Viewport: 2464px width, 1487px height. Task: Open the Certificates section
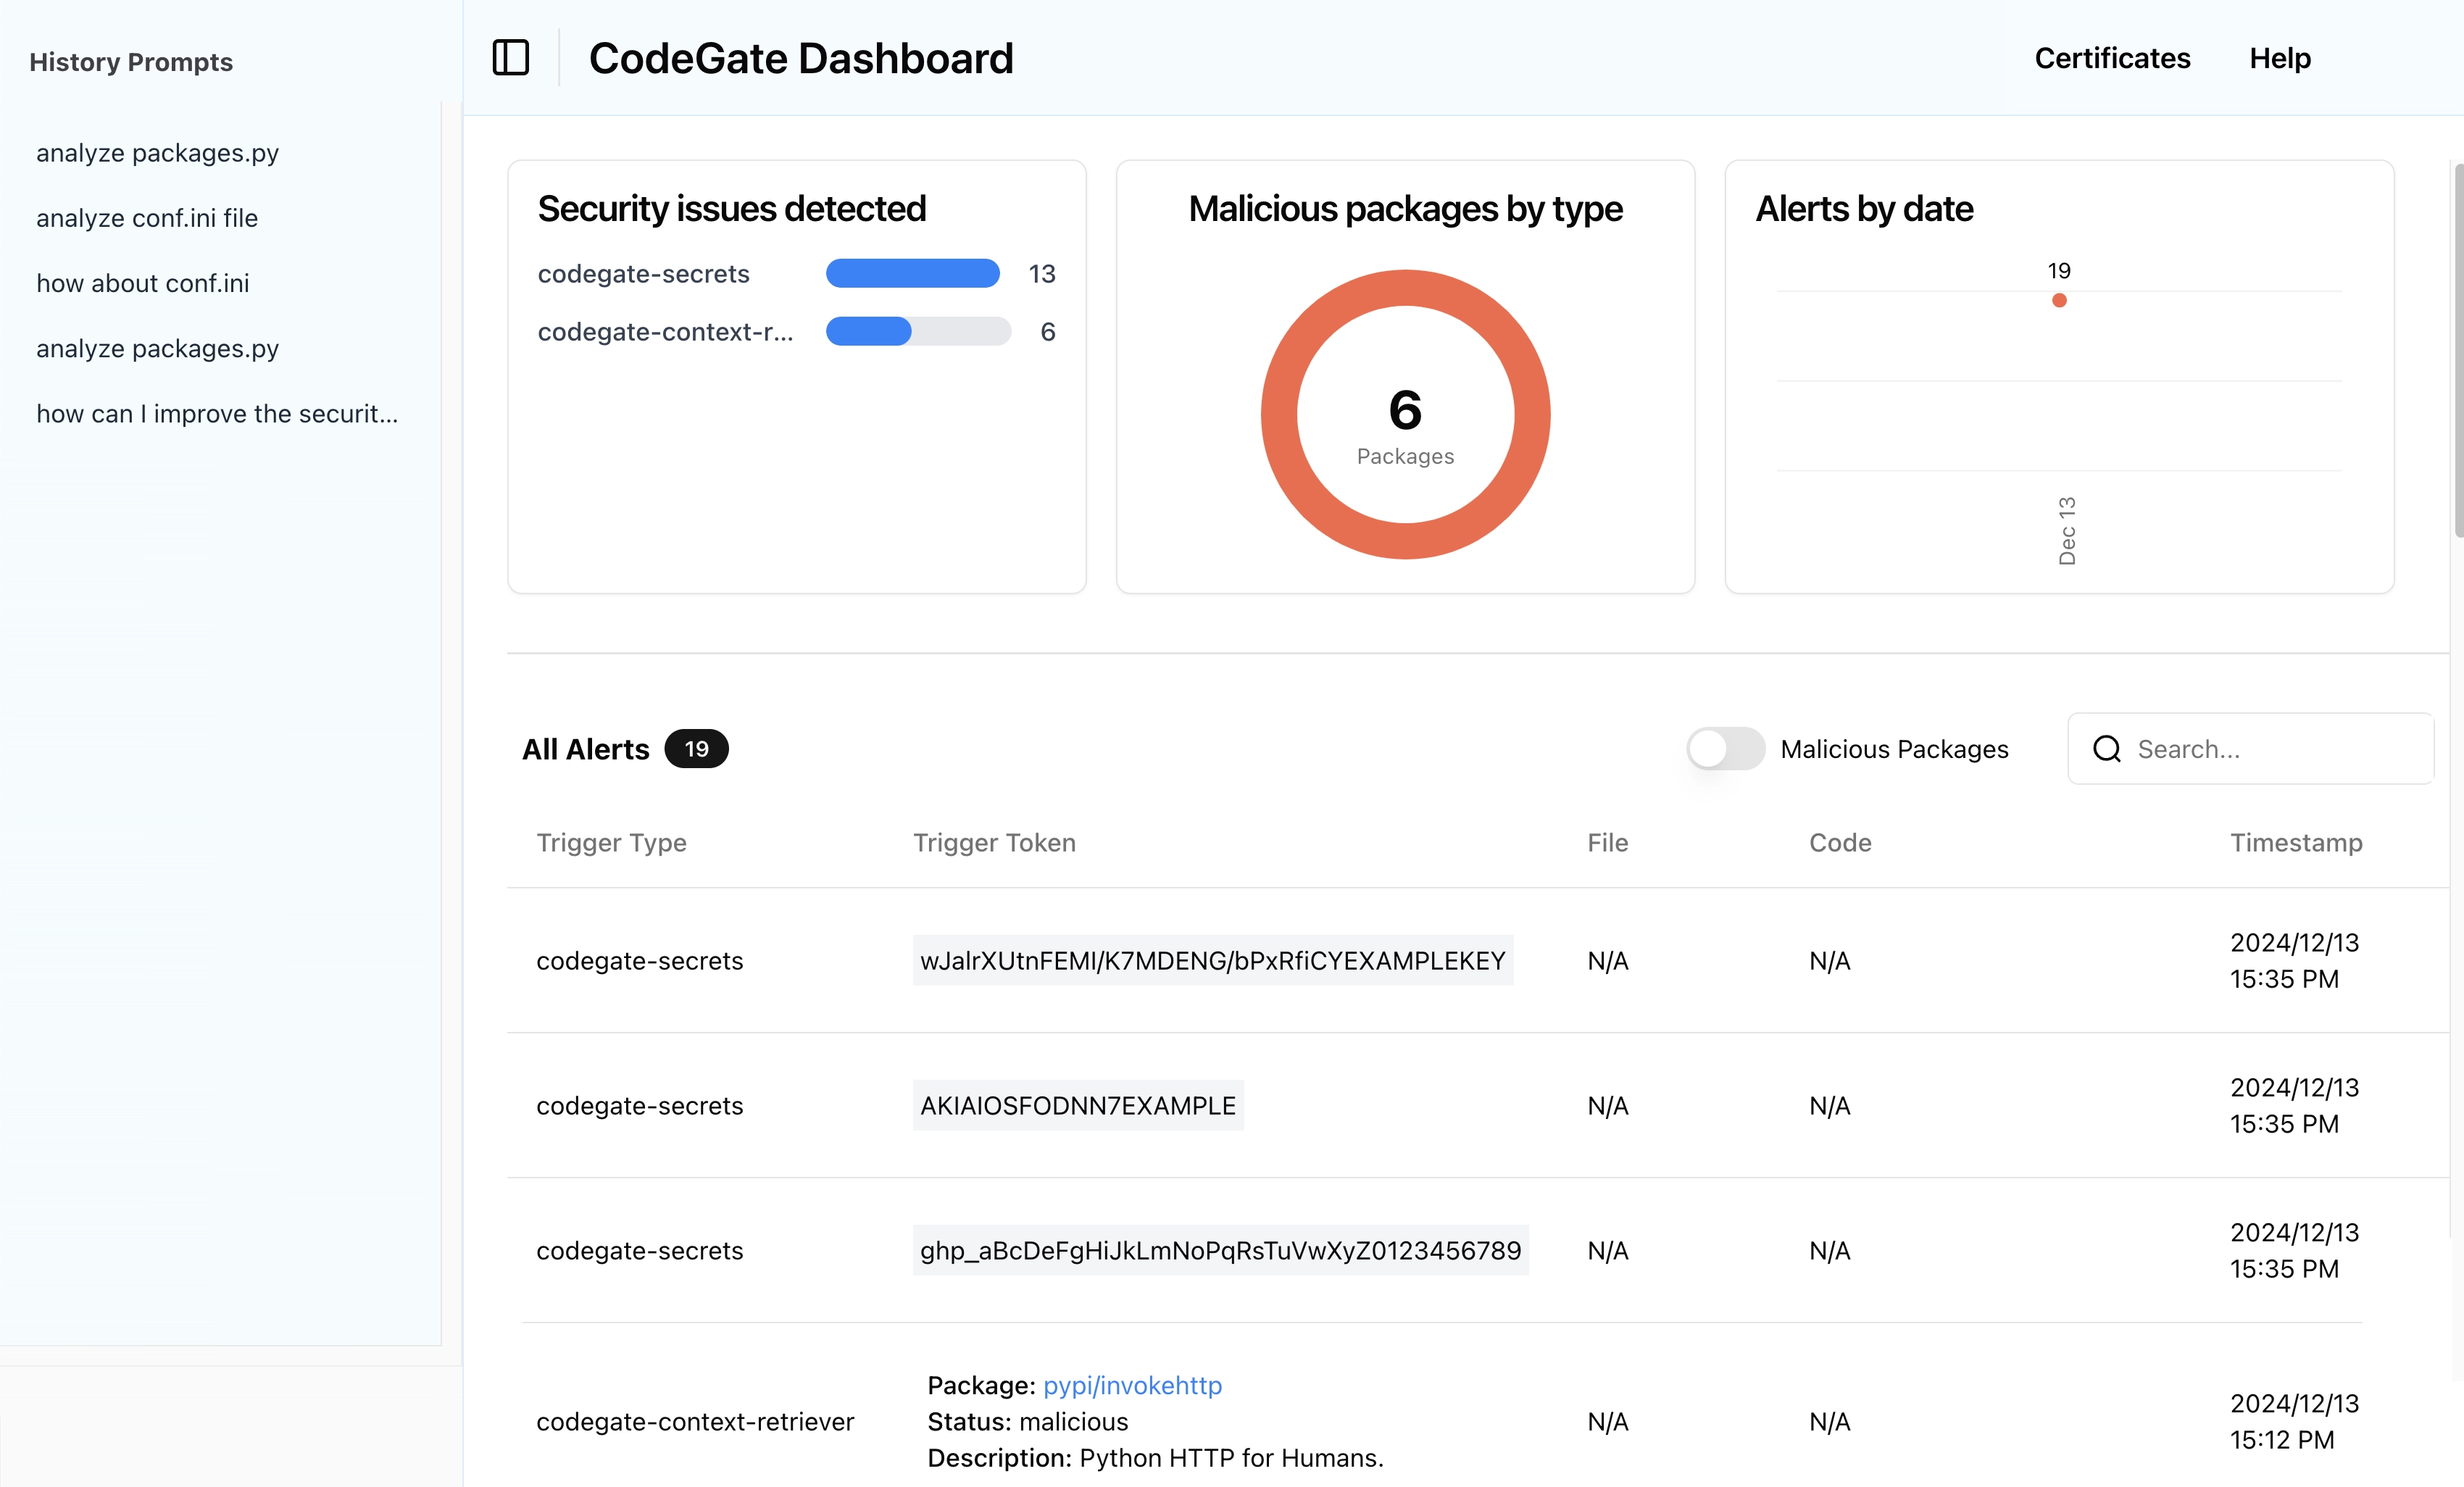point(2110,57)
